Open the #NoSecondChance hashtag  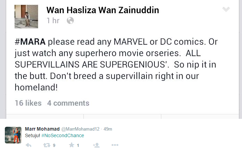tap(63, 135)
